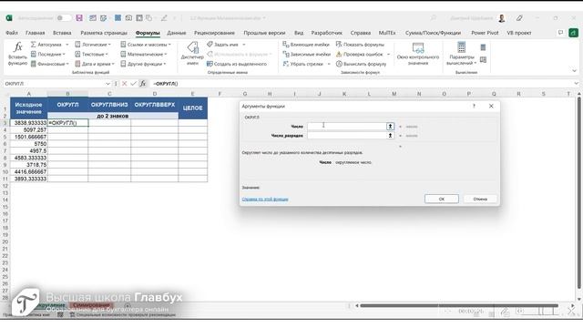The width and height of the screenshot is (583, 328).
Task: Open the Файл tab
Action: coord(12,33)
